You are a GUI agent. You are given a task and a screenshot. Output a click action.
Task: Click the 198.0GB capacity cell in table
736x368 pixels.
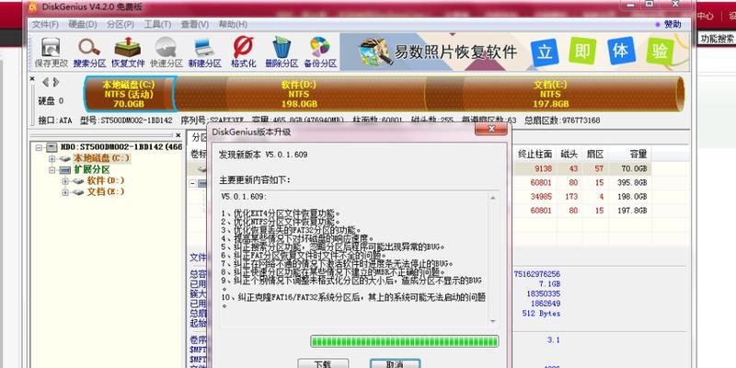[632, 196]
